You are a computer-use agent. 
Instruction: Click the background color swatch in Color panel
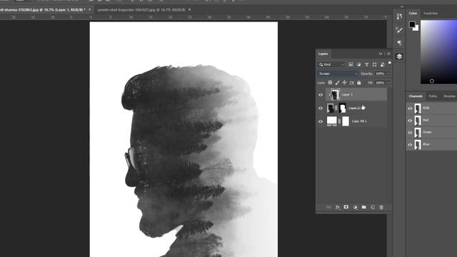coord(416,29)
